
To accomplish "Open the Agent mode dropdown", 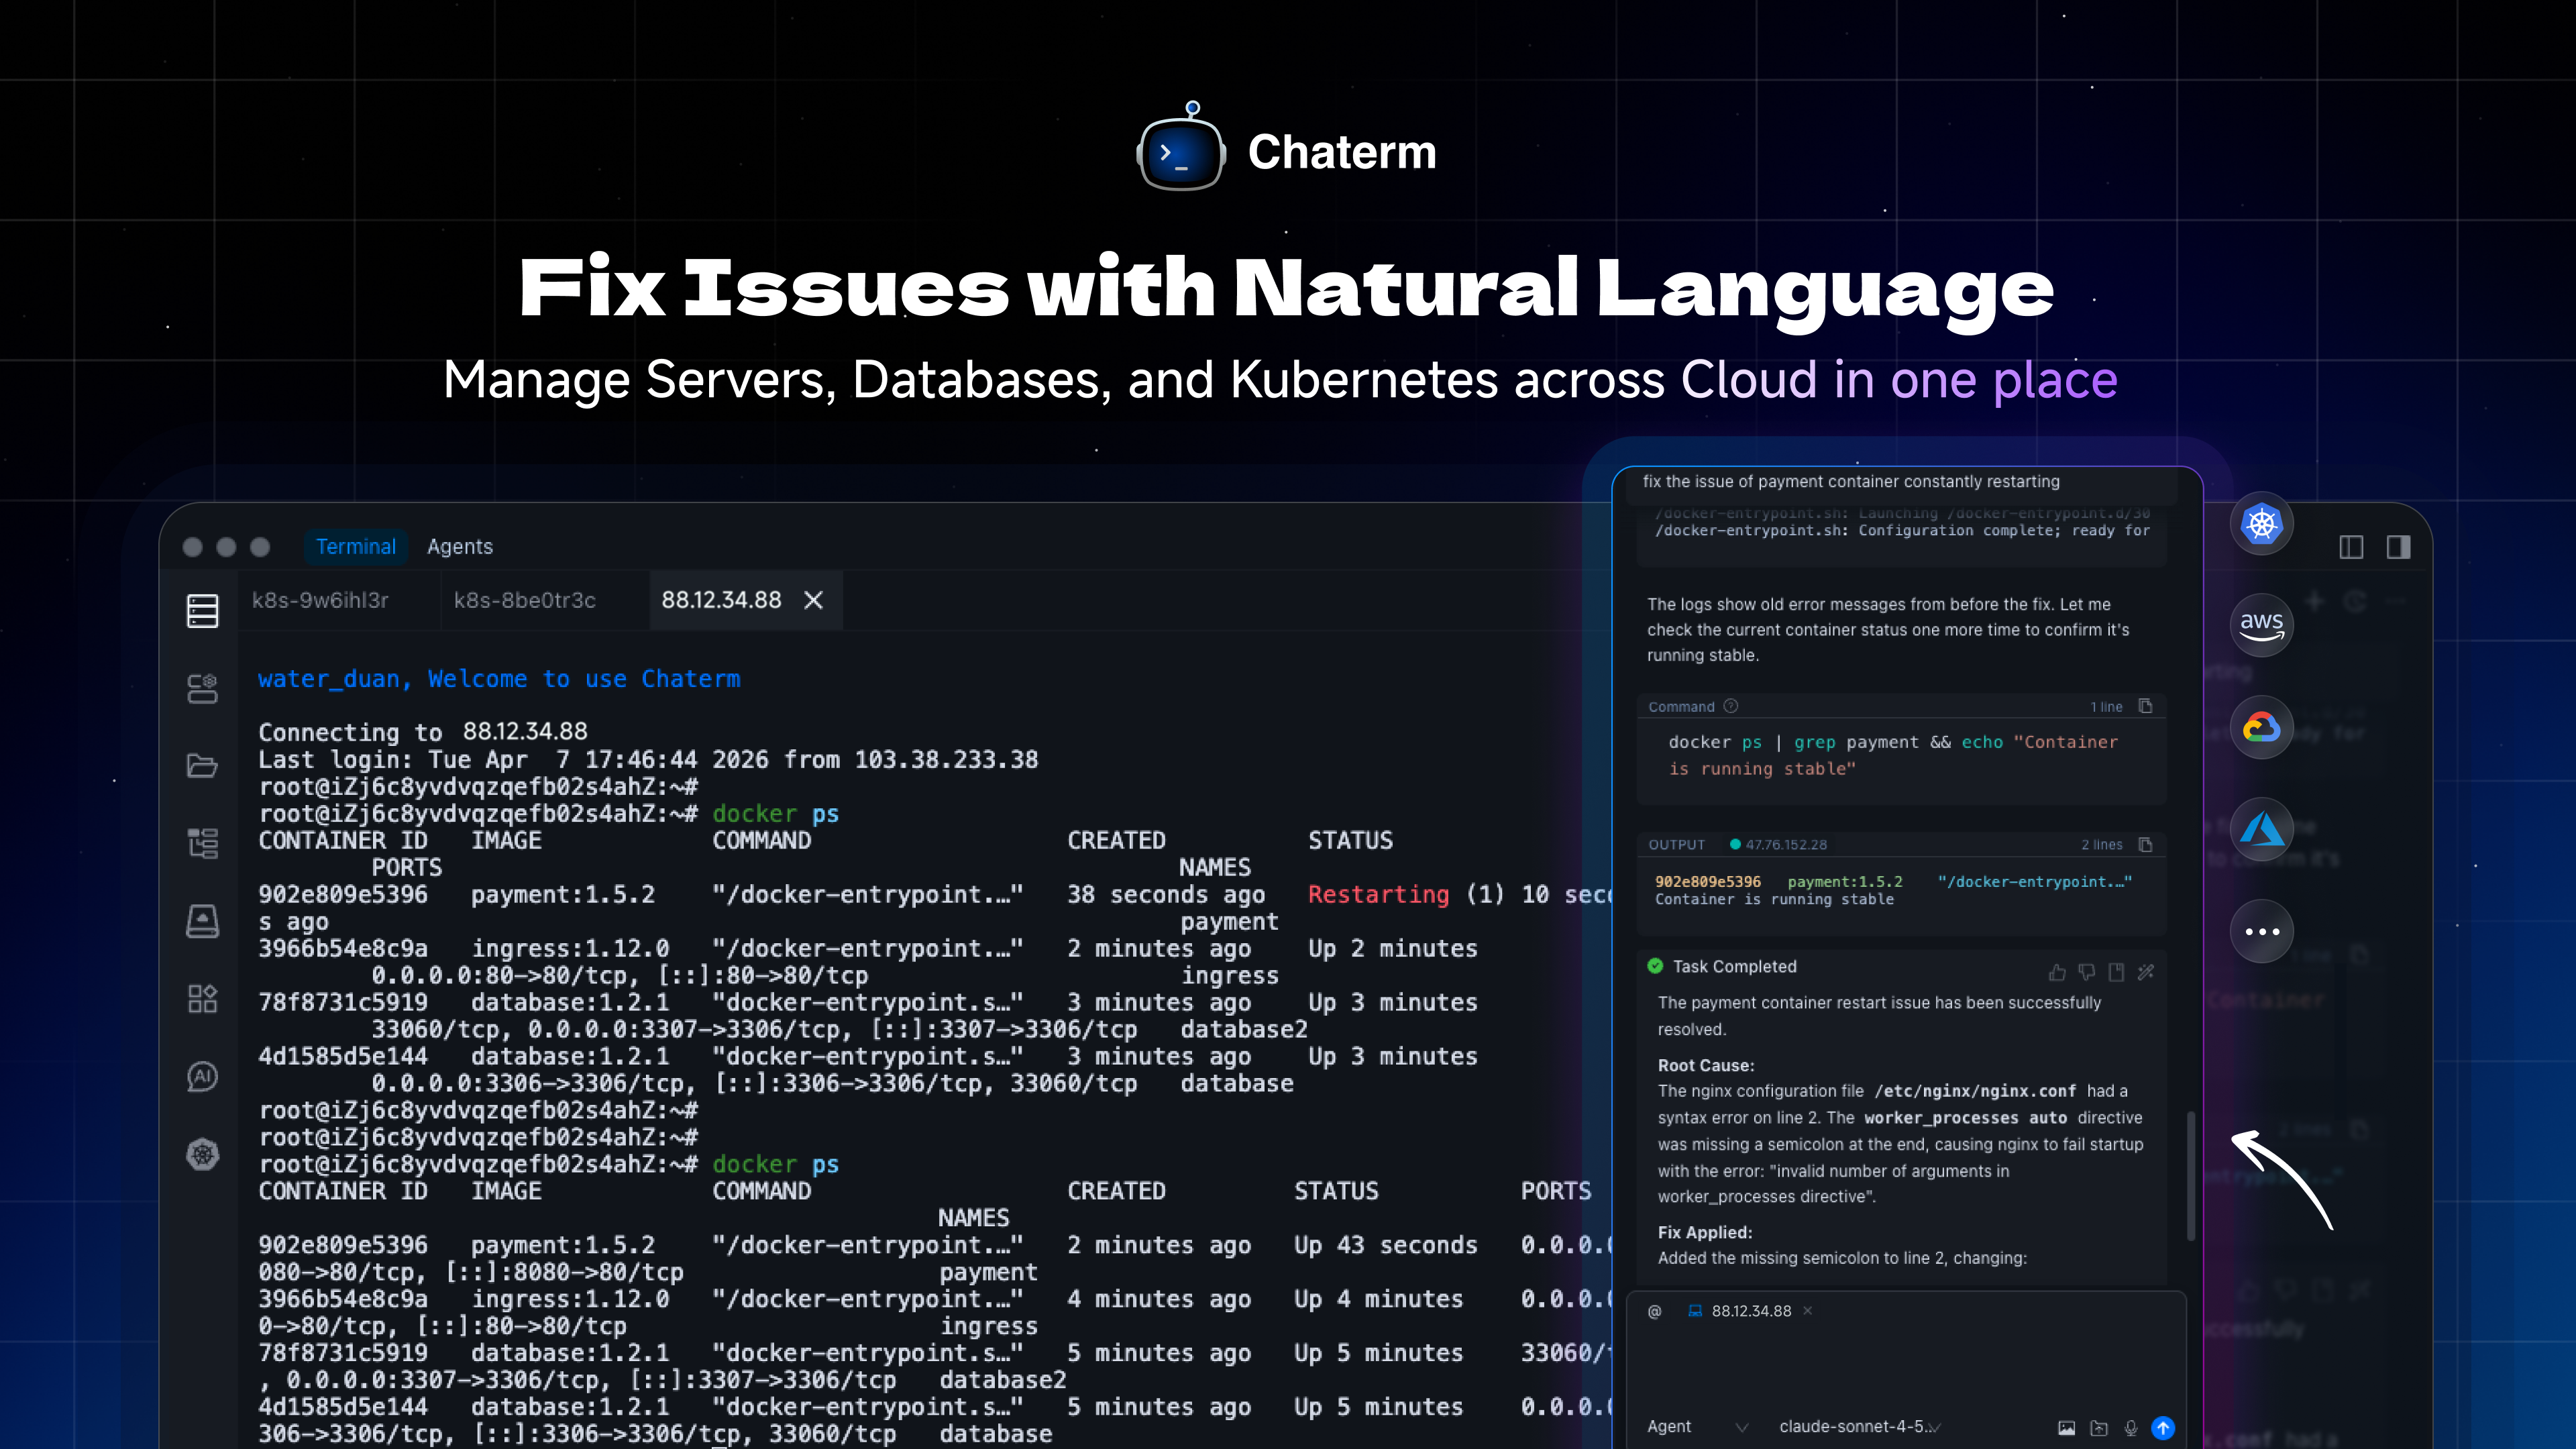I will [1700, 1427].
